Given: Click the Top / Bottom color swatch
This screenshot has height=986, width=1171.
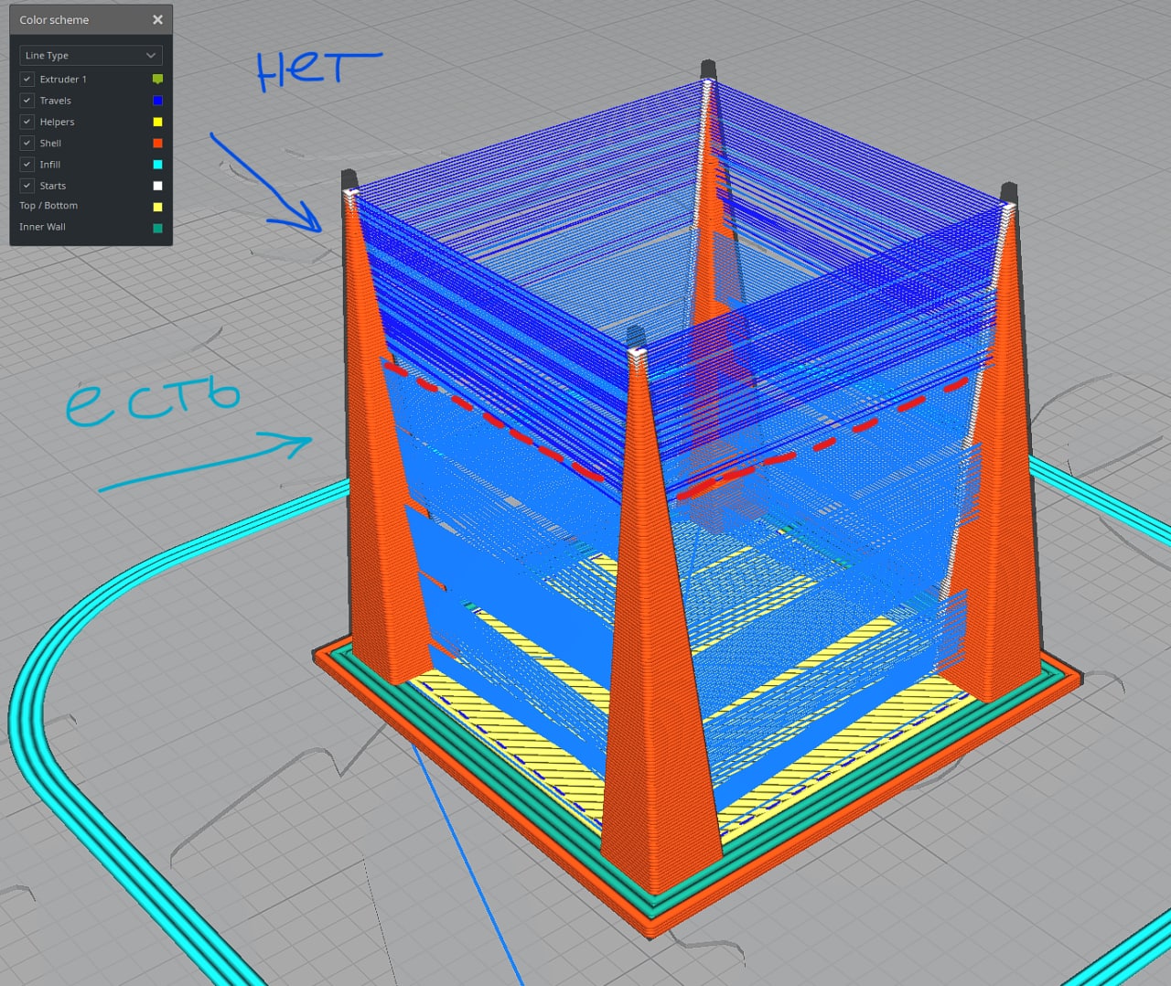Looking at the screenshot, I should [x=157, y=207].
